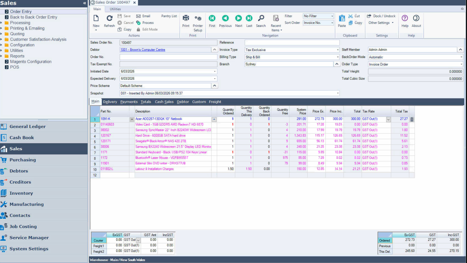Open the Help icon
This screenshot has height=263, width=467.
coord(405,19)
